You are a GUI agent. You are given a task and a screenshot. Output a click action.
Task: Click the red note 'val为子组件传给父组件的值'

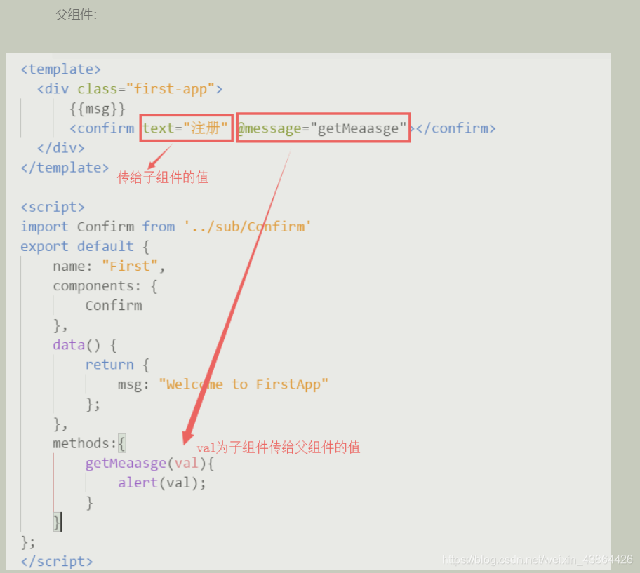pos(279,447)
